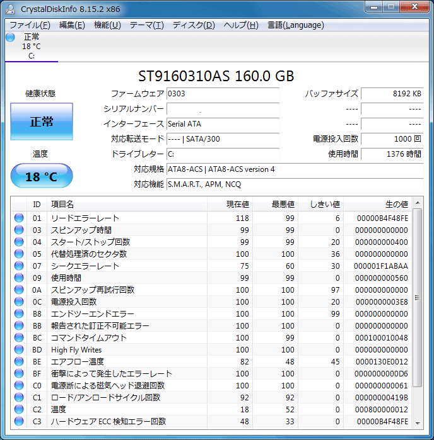Click the SMART list scroll down arrow
Viewport: 434px width, 440px height.
(x=418, y=424)
